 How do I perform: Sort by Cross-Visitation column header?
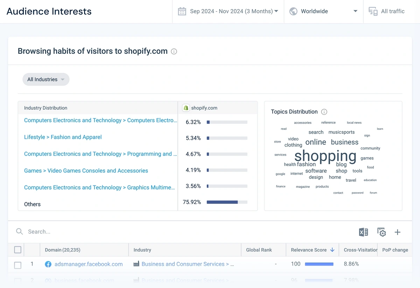point(360,250)
